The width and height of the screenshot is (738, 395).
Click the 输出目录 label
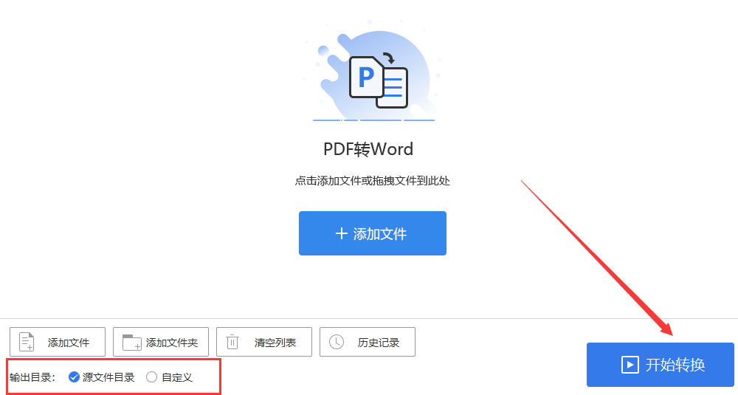32,377
